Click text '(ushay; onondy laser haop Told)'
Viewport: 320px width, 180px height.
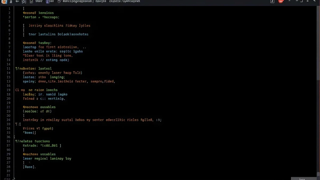(x=53, y=73)
